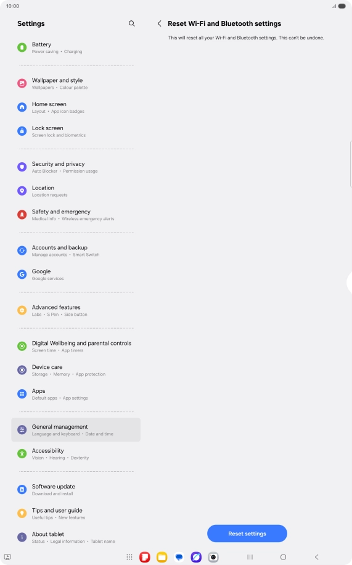Open the app drawer grid icon

[x=129, y=557]
